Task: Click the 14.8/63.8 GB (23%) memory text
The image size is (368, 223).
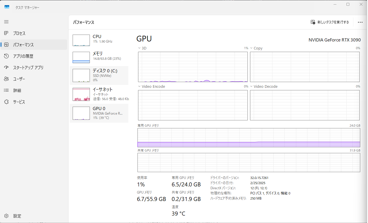Action: coord(107,59)
